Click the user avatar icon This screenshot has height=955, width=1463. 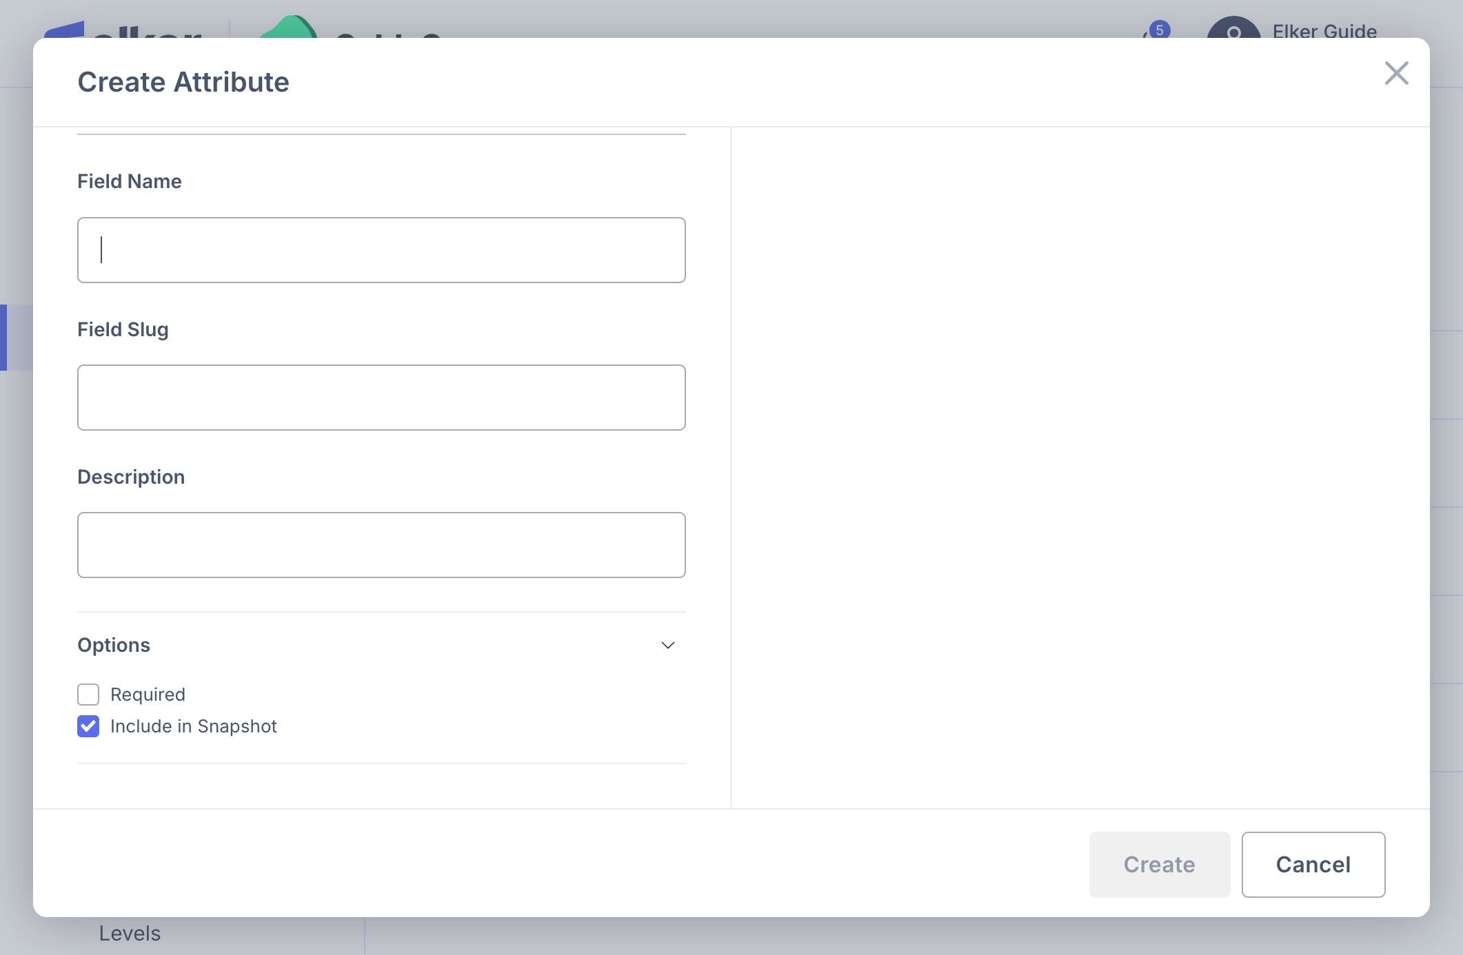point(1233,29)
